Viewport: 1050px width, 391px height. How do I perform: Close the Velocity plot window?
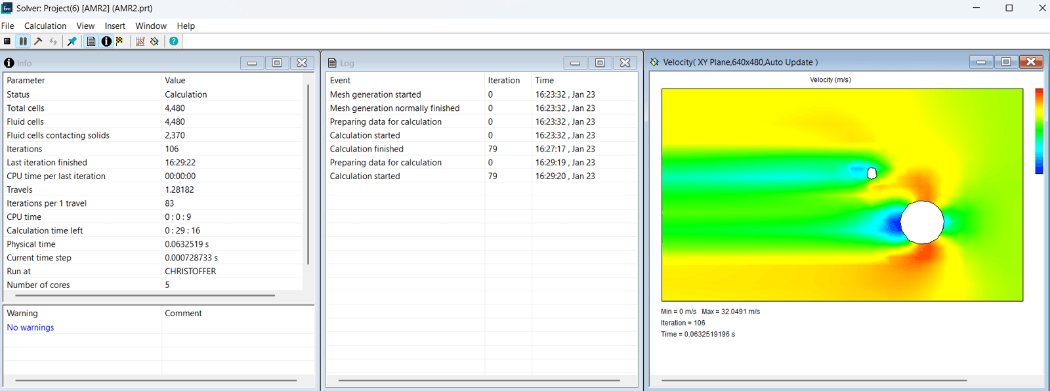coord(1031,62)
